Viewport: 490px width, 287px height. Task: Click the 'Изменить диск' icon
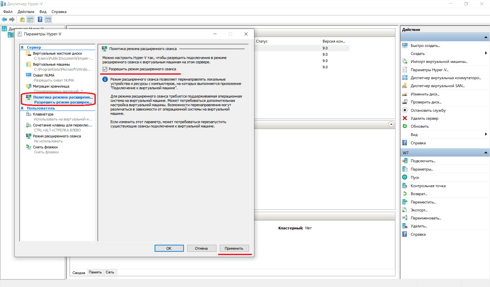(x=405, y=94)
